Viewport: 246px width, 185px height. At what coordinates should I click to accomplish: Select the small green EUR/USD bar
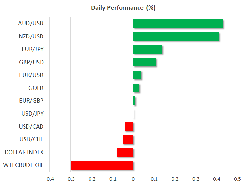pos(137,75)
